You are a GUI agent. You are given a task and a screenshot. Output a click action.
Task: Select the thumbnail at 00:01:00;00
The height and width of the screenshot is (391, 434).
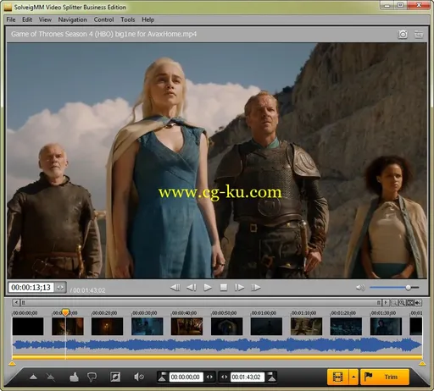click(266, 327)
